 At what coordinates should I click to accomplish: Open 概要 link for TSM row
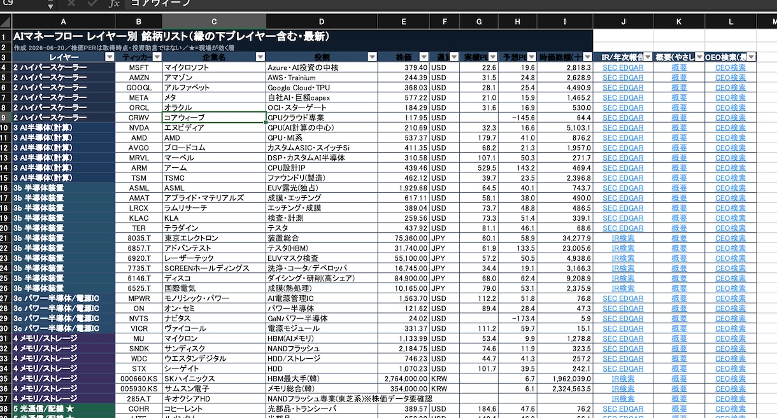click(679, 178)
